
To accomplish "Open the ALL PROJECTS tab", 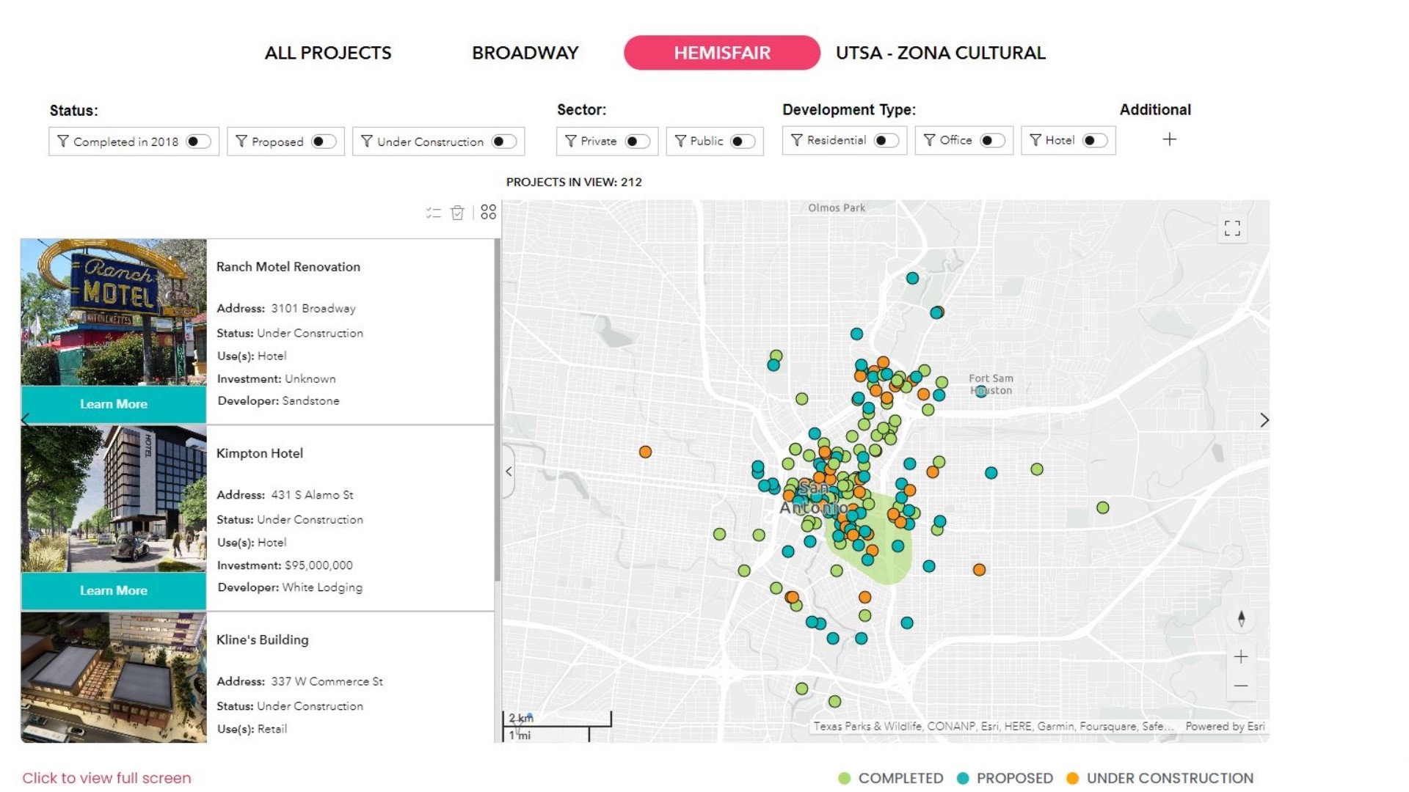I will pyautogui.click(x=328, y=52).
